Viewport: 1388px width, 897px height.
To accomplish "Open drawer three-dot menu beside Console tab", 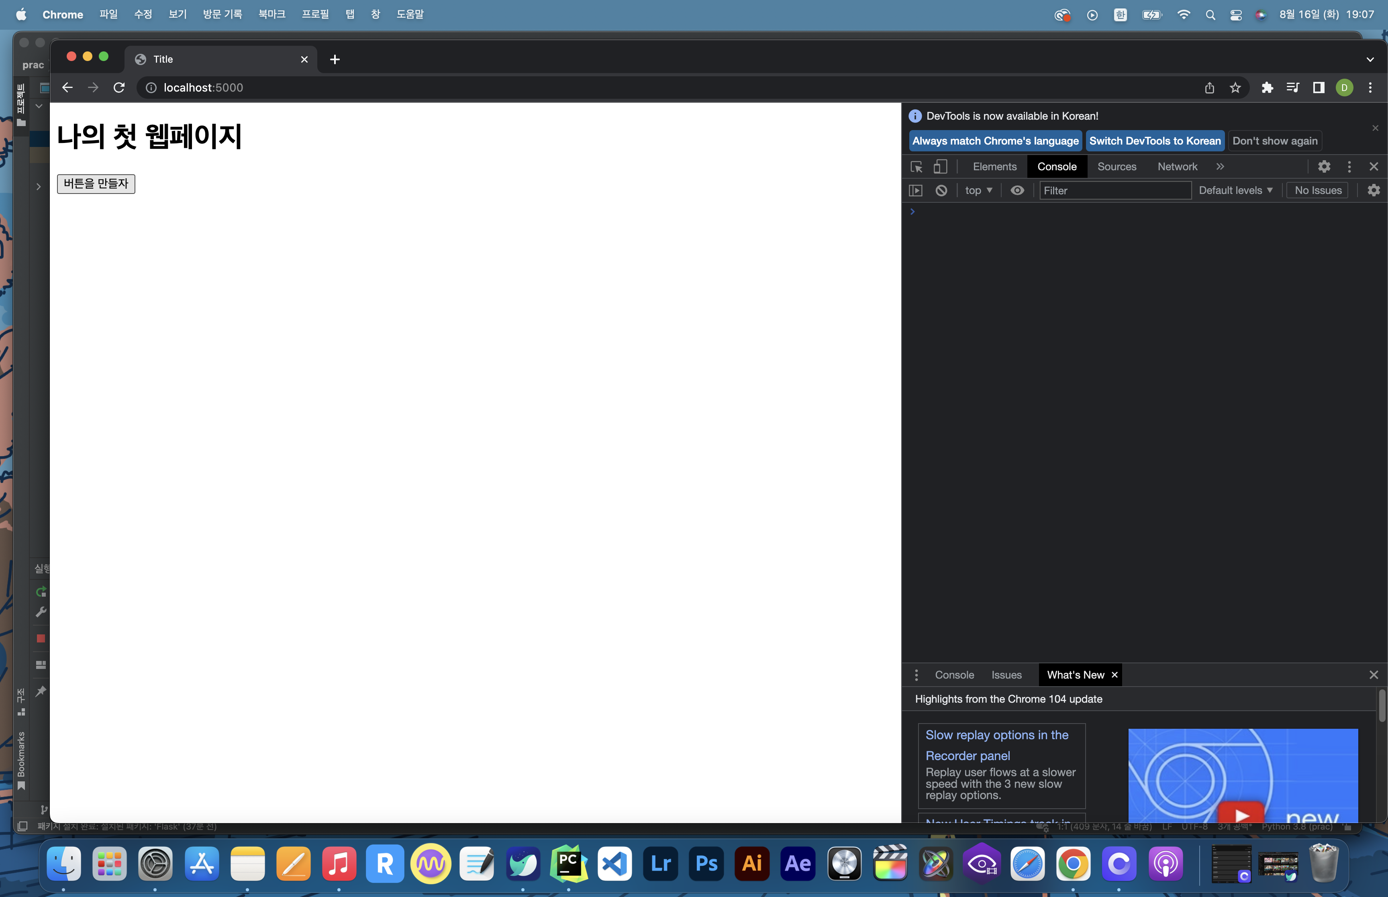I will [916, 675].
